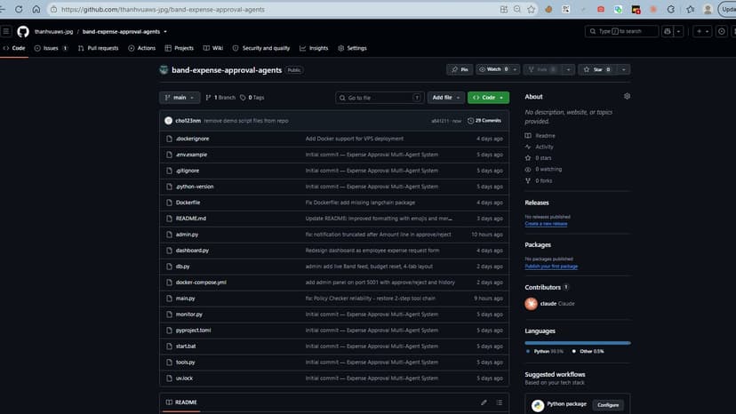This screenshot has height=414, width=736.
Task: Switch to the Wiki tab
Action: 213,48
